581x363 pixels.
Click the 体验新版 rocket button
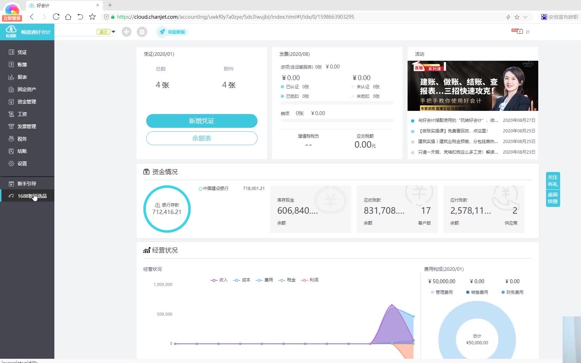(x=172, y=32)
